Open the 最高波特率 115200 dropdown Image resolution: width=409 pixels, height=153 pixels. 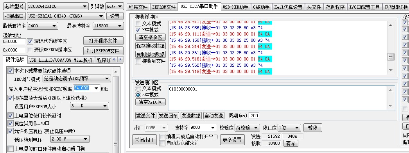coord(108,26)
